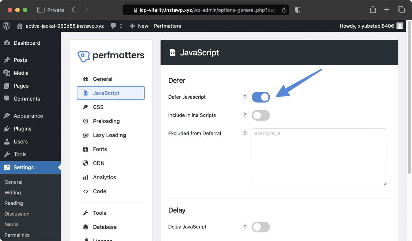The image size is (412, 241).
Task: Visit the site via the active-jackal home link
Action: (65, 26)
